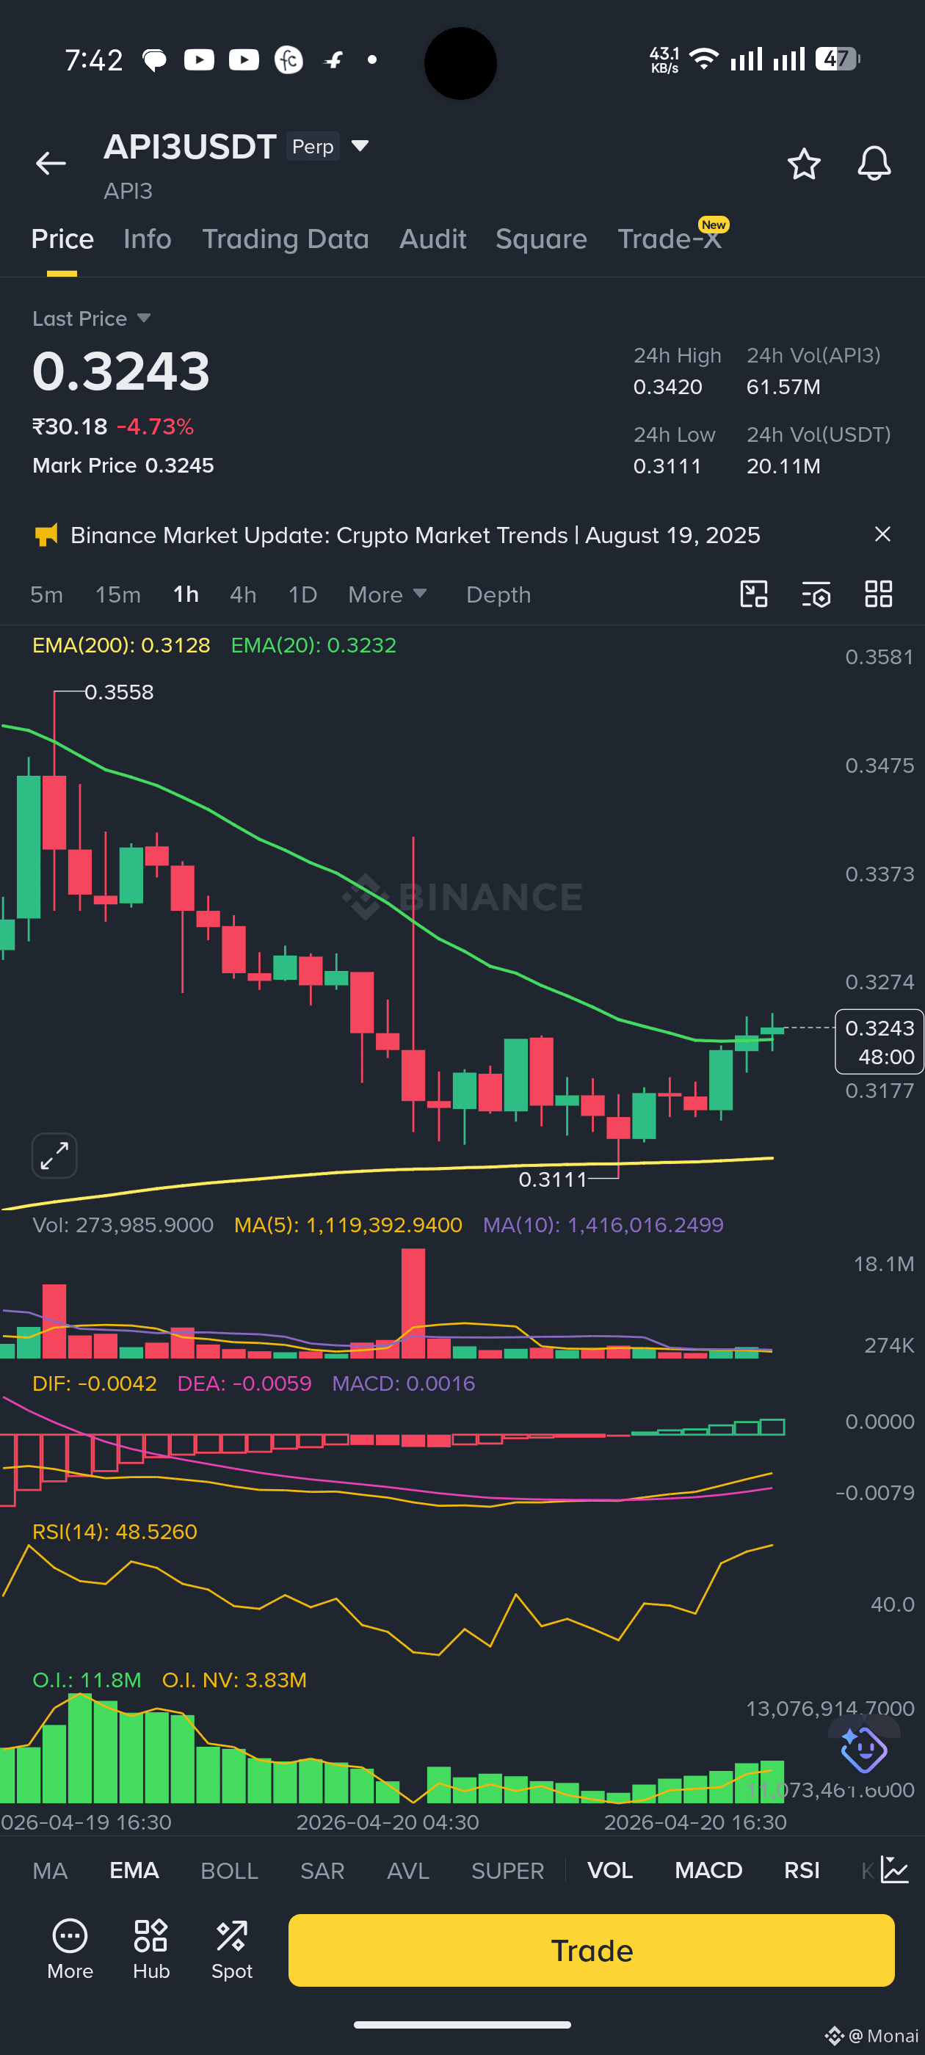The width and height of the screenshot is (925, 2055).
Task: Dismiss the Binance Market Update banner
Action: (x=882, y=534)
